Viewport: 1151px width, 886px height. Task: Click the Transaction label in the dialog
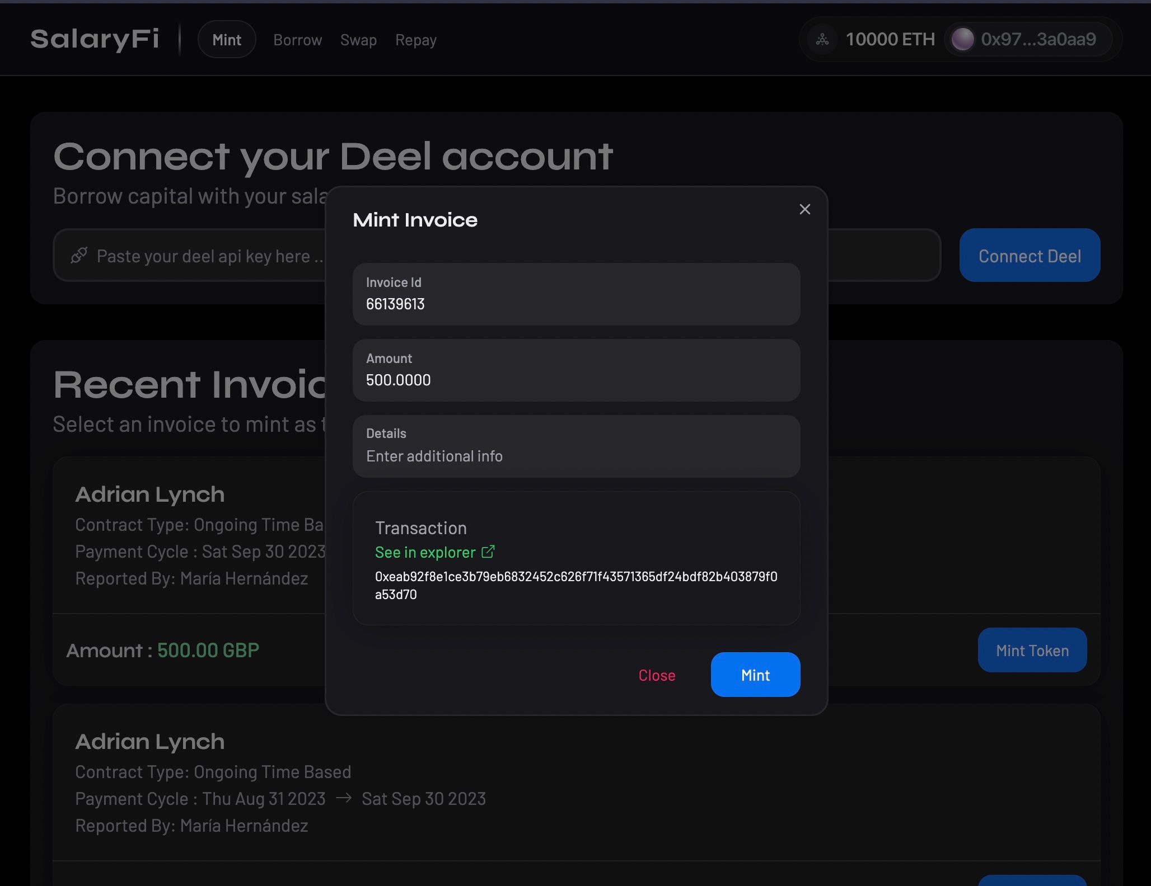click(420, 528)
